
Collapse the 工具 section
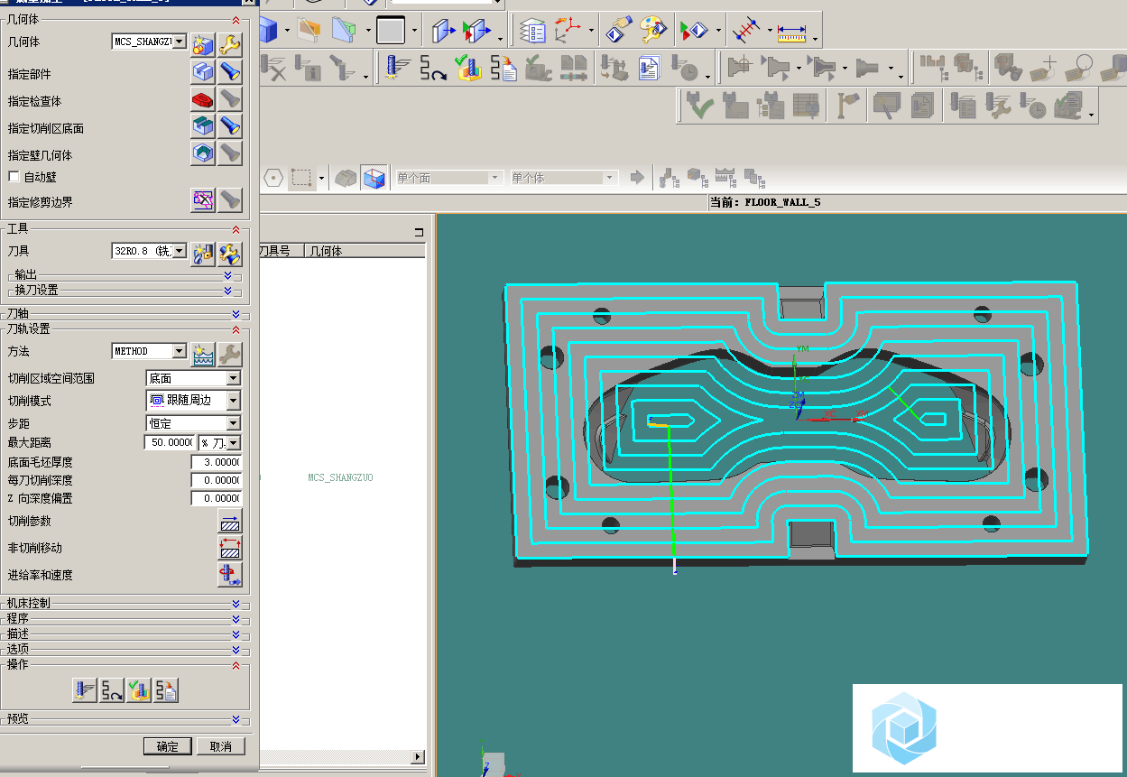[236, 229]
